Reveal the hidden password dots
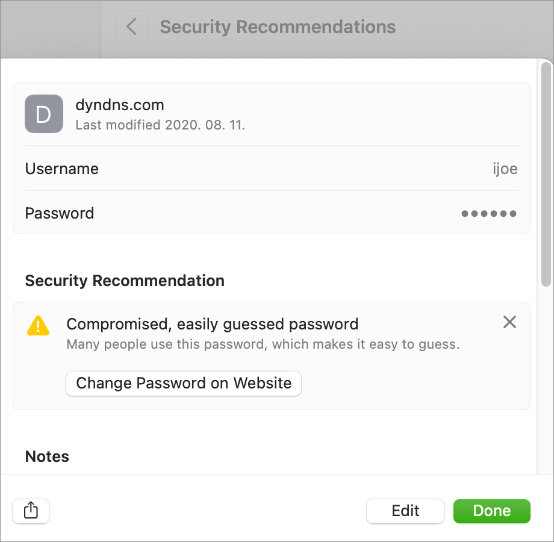This screenshot has height=542, width=554. point(489,213)
